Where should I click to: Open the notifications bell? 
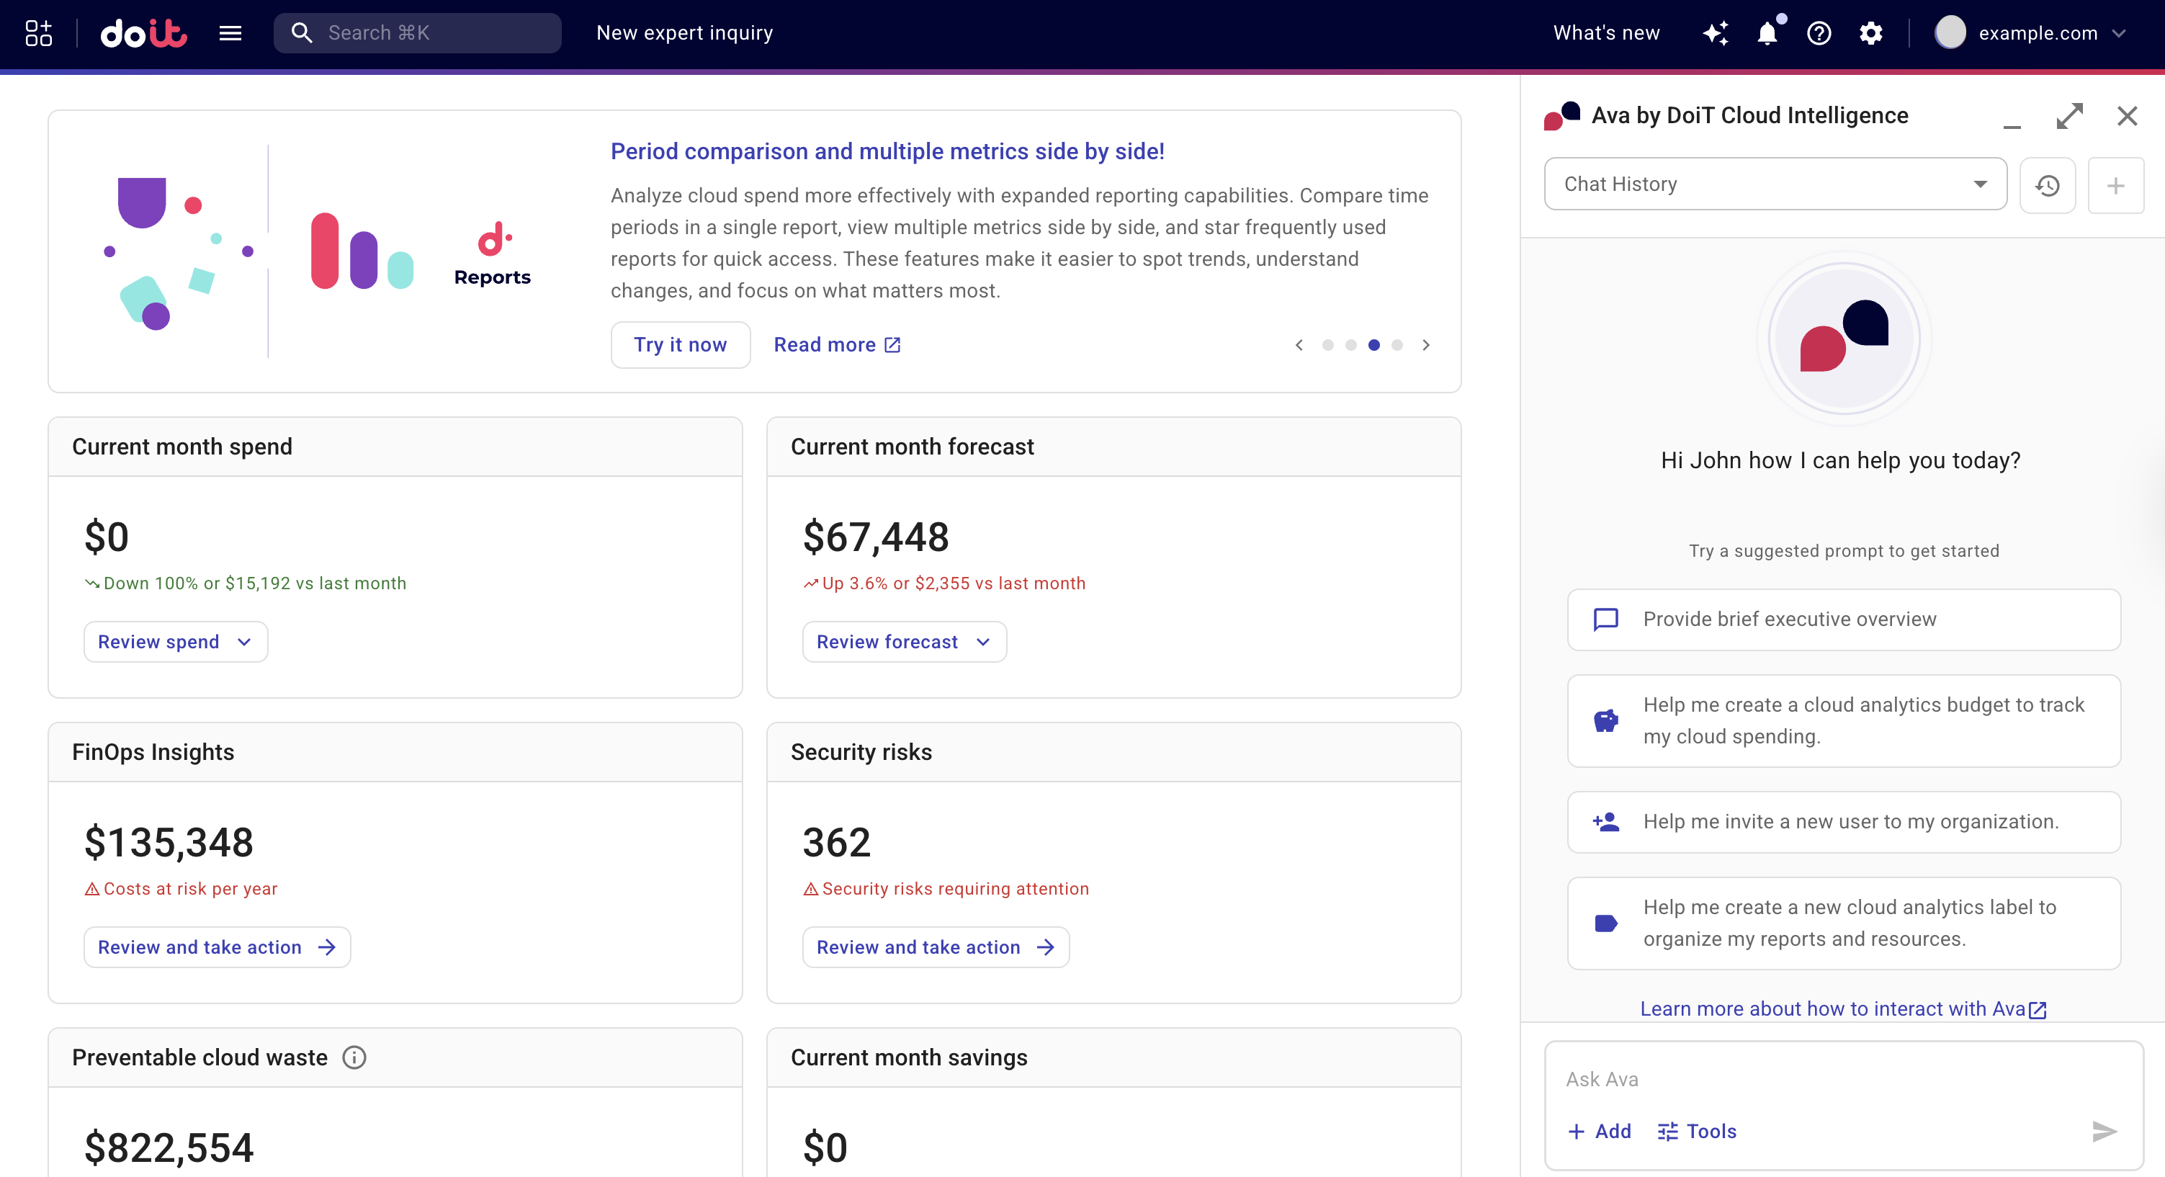pyautogui.click(x=1767, y=33)
